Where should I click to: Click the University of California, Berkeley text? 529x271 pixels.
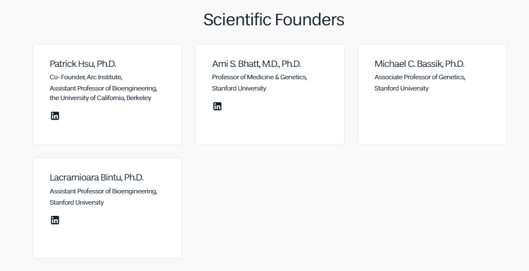(100, 98)
